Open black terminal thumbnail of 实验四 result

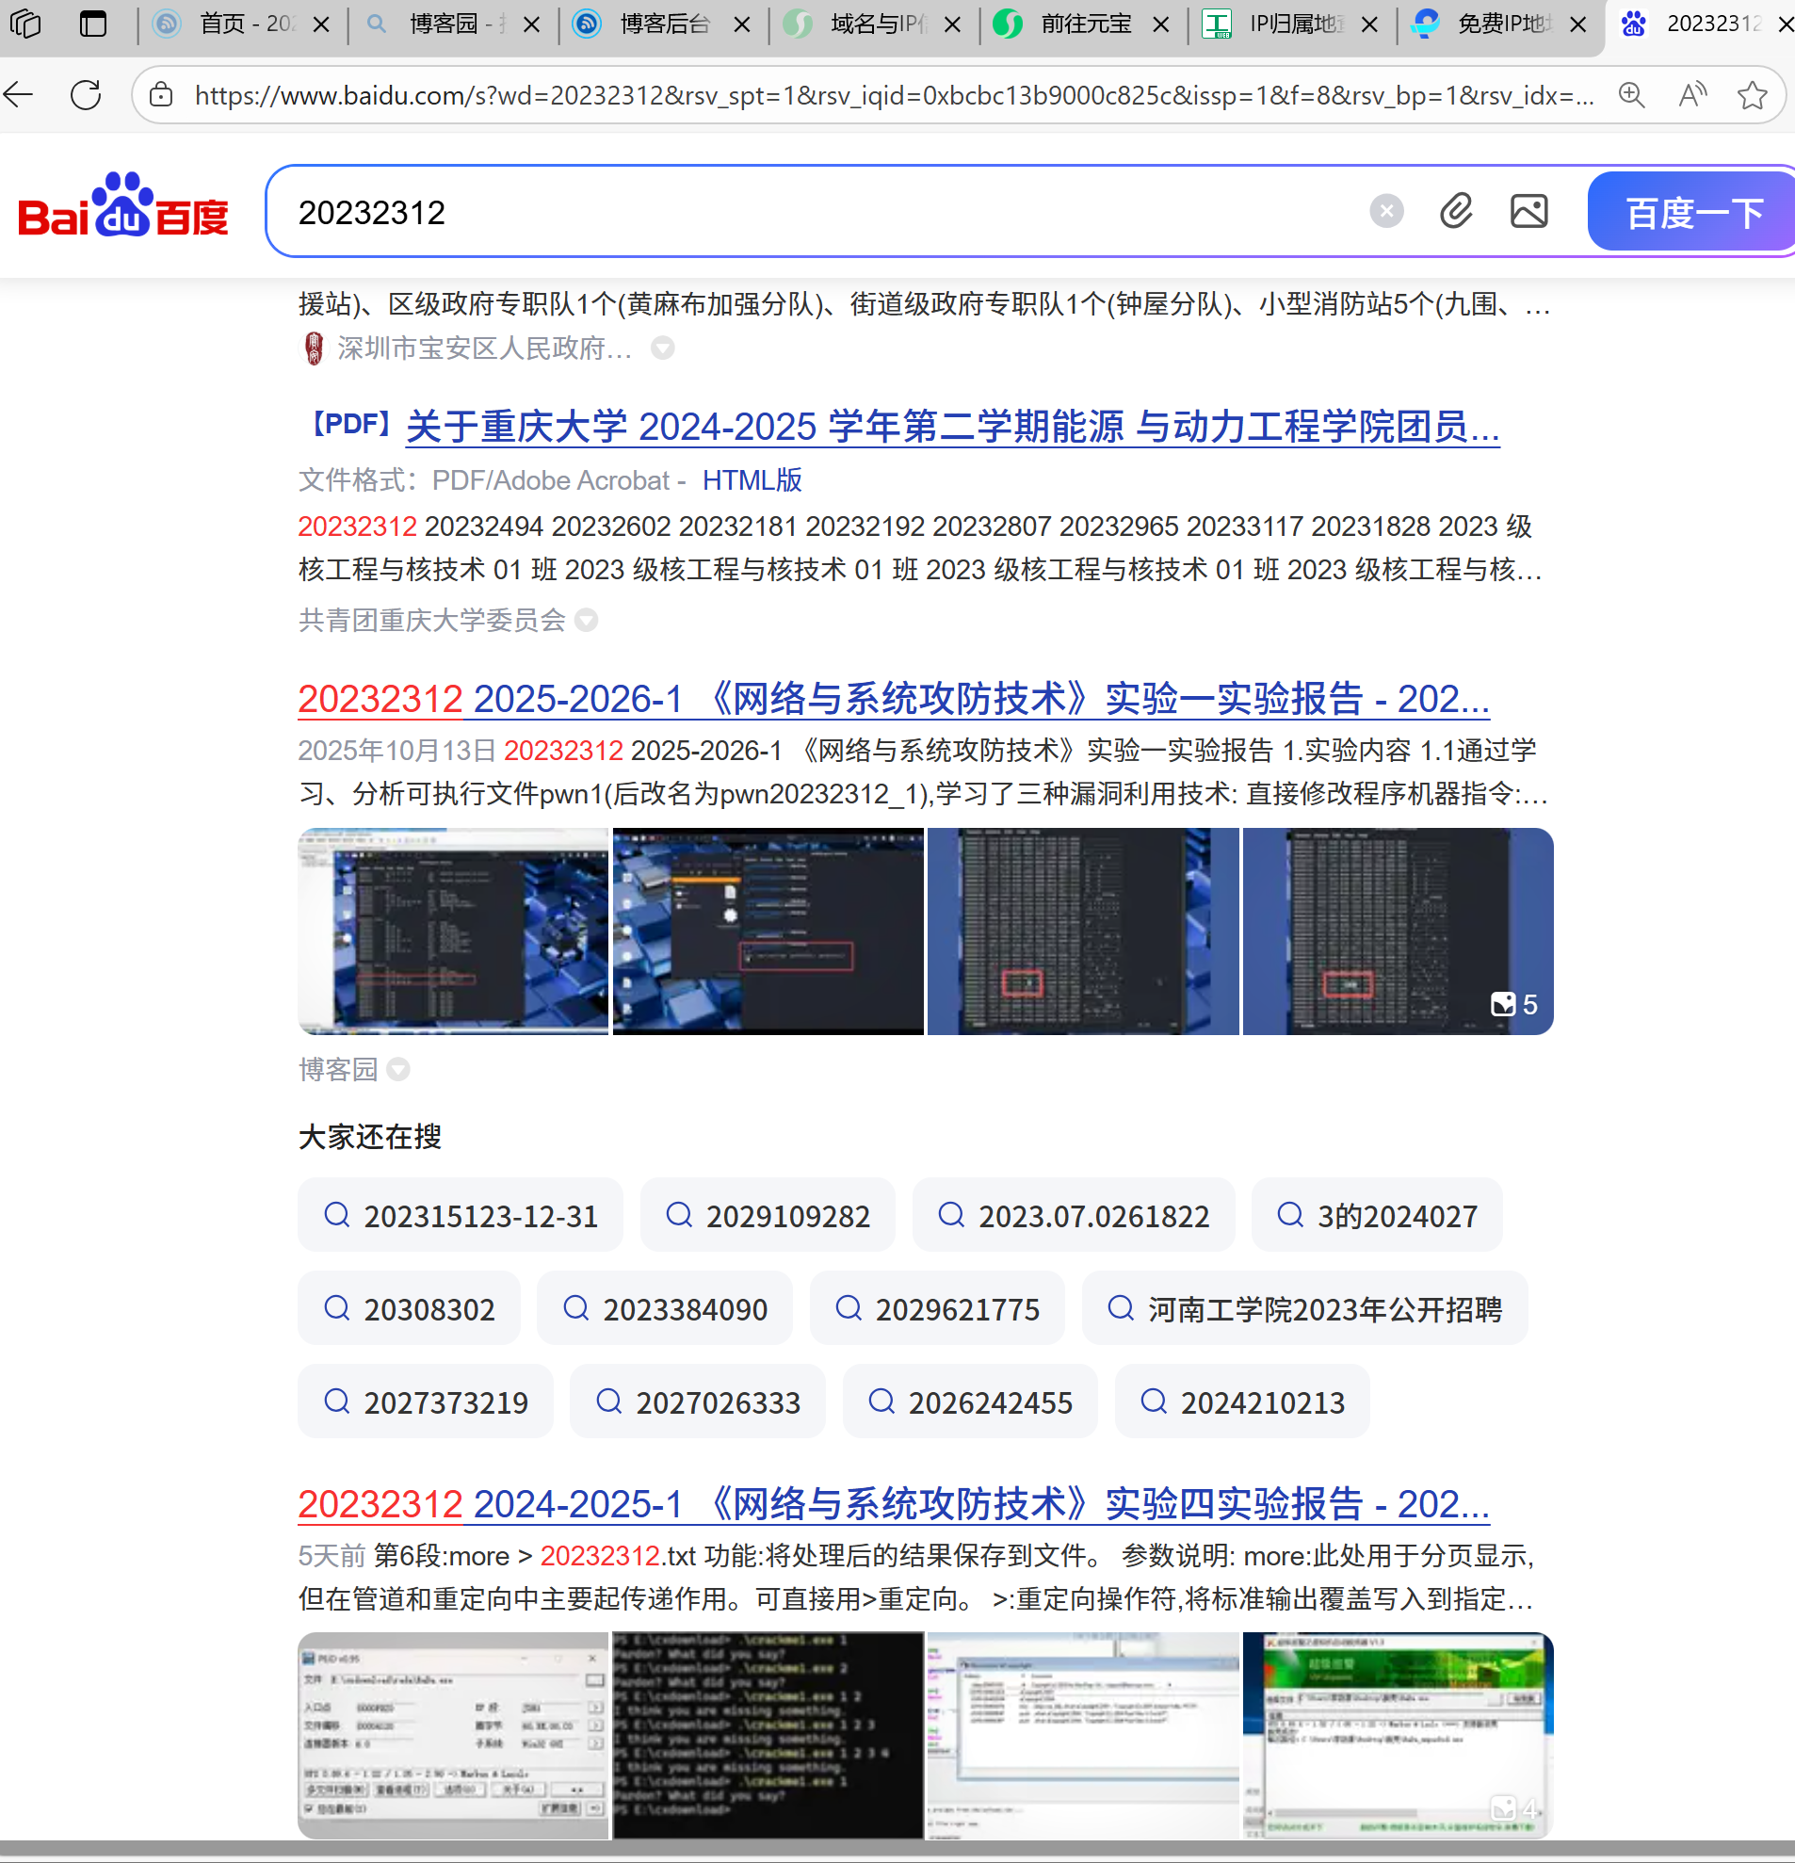tap(768, 1736)
